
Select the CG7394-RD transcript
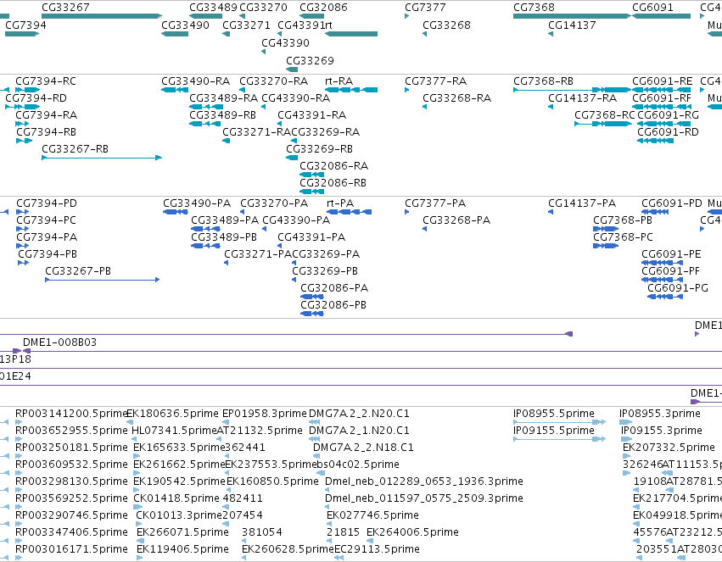click(23, 107)
